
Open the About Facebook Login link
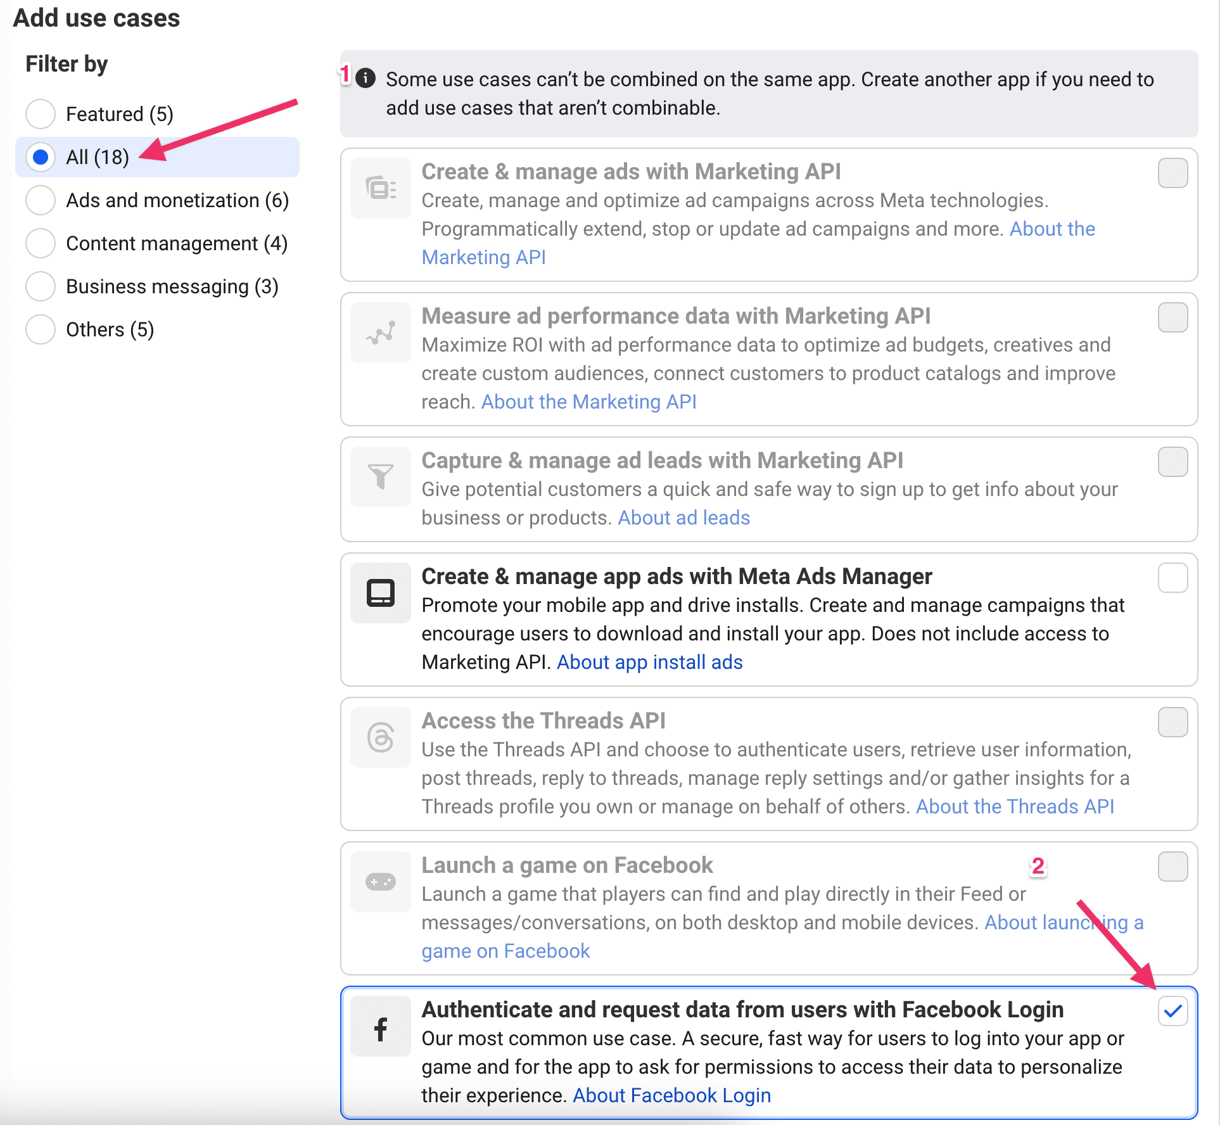pyautogui.click(x=671, y=1095)
